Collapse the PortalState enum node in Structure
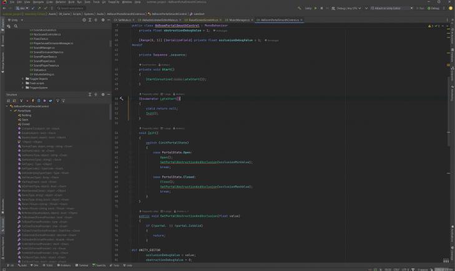The height and width of the screenshot is (271, 455). tap(11, 111)
